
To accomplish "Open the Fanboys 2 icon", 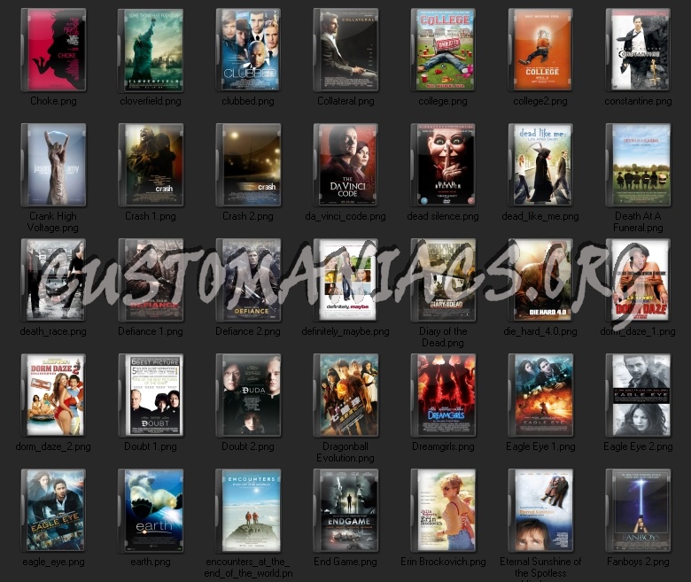I will point(638,510).
